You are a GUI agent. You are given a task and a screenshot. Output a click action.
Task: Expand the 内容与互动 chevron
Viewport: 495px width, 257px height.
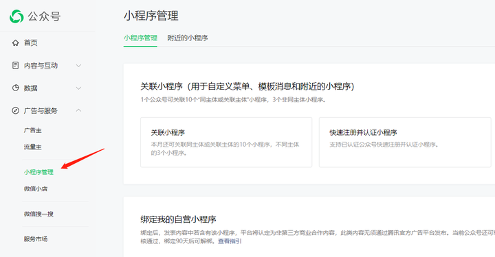78,65
